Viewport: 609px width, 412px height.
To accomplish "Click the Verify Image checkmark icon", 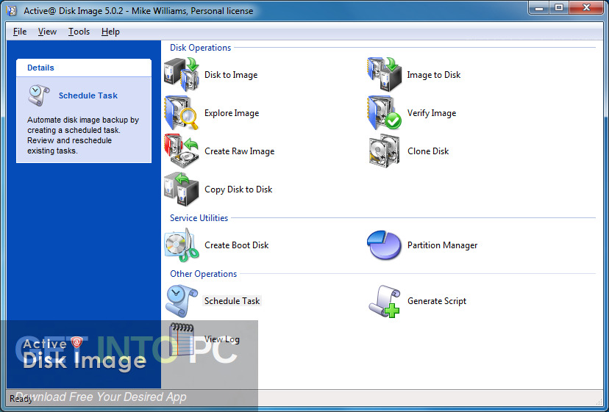I will tap(384, 113).
